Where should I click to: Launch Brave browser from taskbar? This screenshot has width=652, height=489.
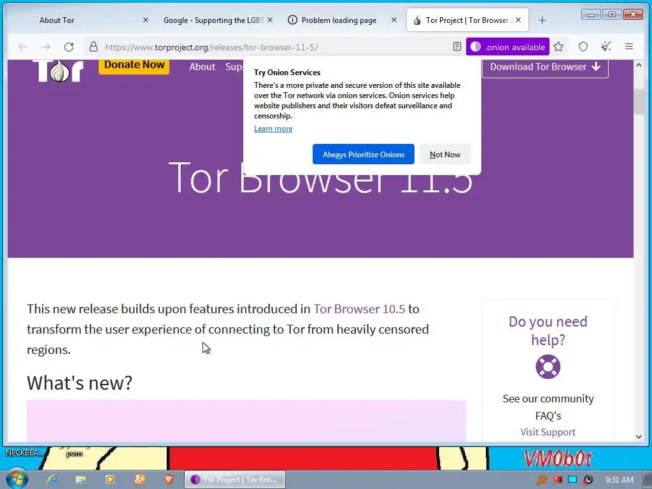(x=169, y=479)
